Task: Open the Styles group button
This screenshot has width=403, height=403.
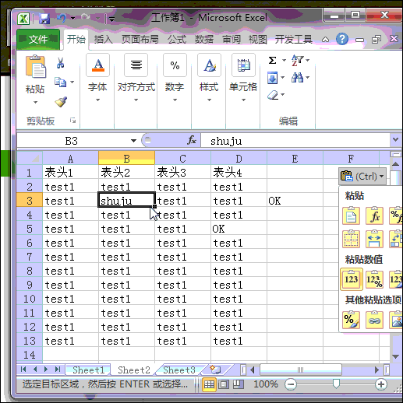Action: click(x=209, y=65)
